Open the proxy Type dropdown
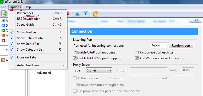 click(99, 70)
